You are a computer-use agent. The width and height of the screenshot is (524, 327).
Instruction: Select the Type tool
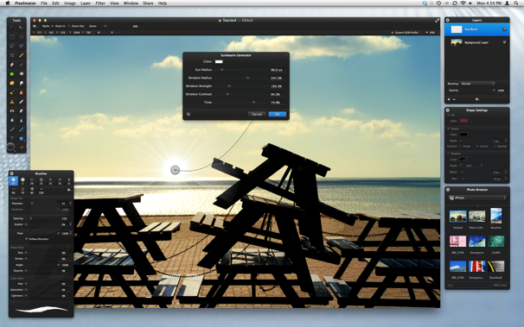pyautogui.click(x=12, y=139)
